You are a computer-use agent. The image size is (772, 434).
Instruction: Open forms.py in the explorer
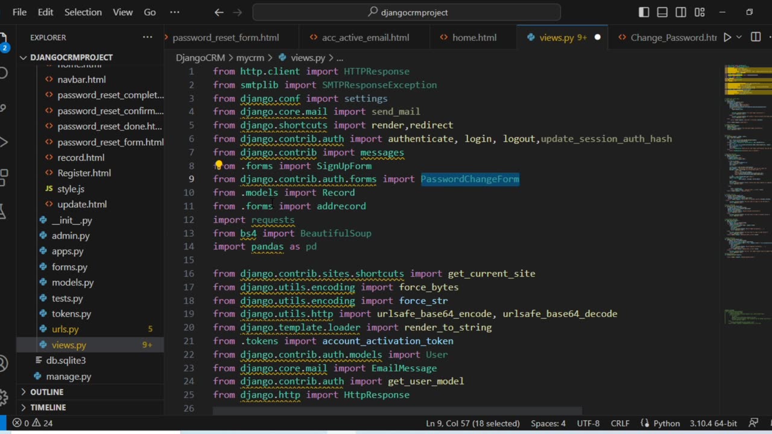tap(69, 266)
